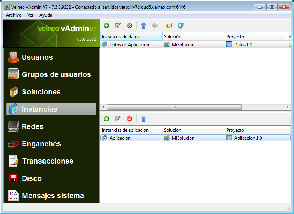
Task: Click Solución header in application instances table
Action: 193,130
